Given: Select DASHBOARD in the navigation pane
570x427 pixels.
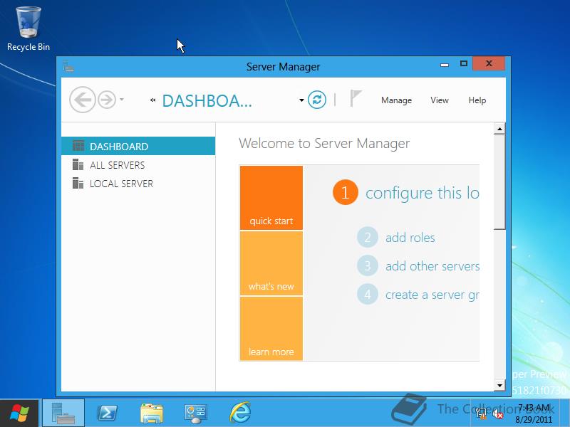Looking at the screenshot, I should 138,146.
